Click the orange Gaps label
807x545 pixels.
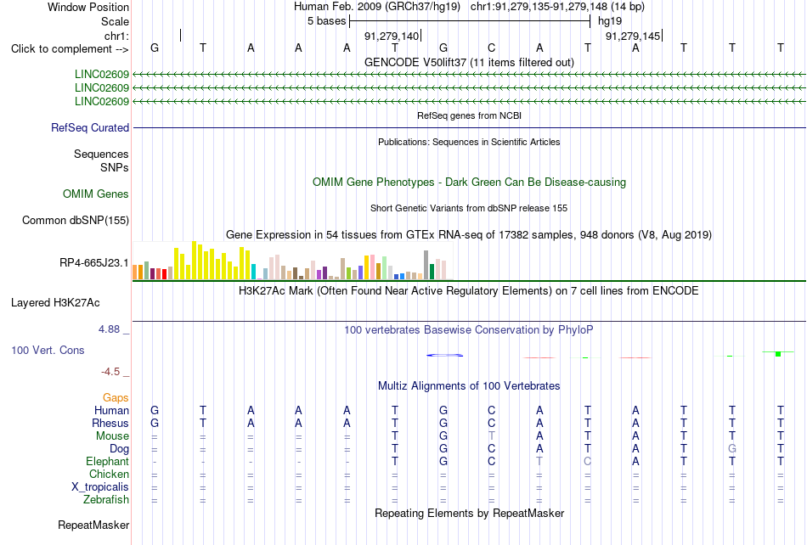pyautogui.click(x=116, y=397)
